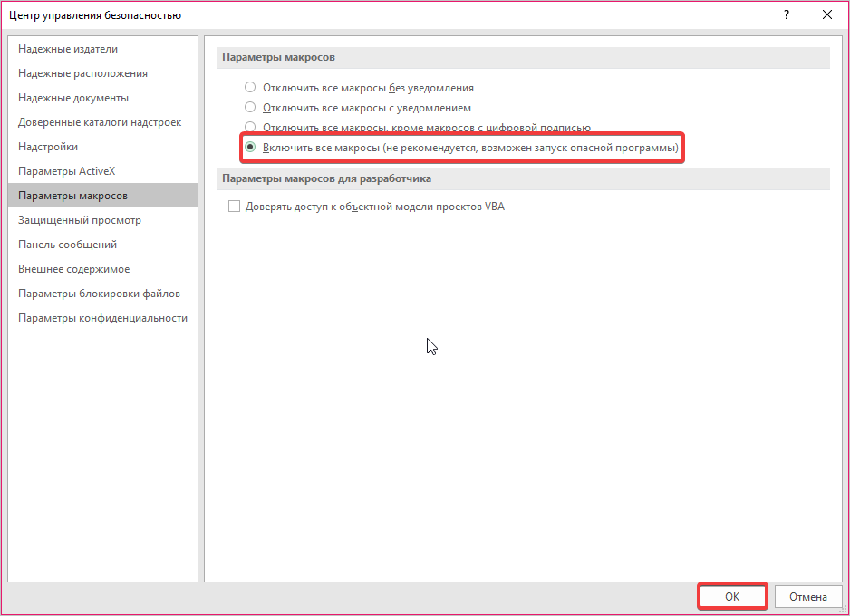Image resolution: width=850 pixels, height=616 pixels.
Task: Select Надежные расположения in sidebar
Action: coord(82,73)
